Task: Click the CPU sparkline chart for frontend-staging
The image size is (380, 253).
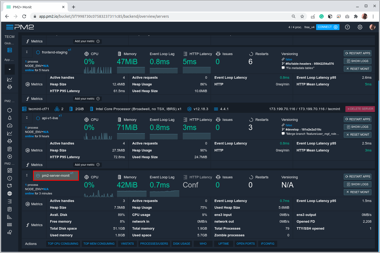Action: [98, 70]
